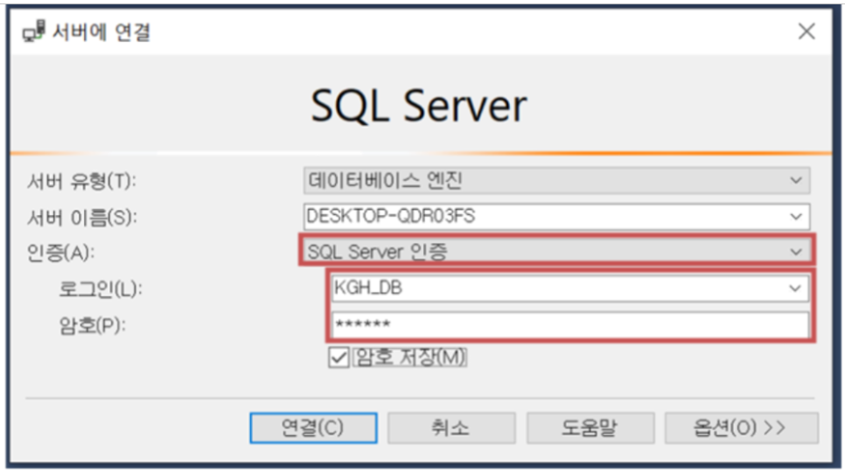Open the server type 데이터베이스 엔진 dropdown

click(556, 180)
